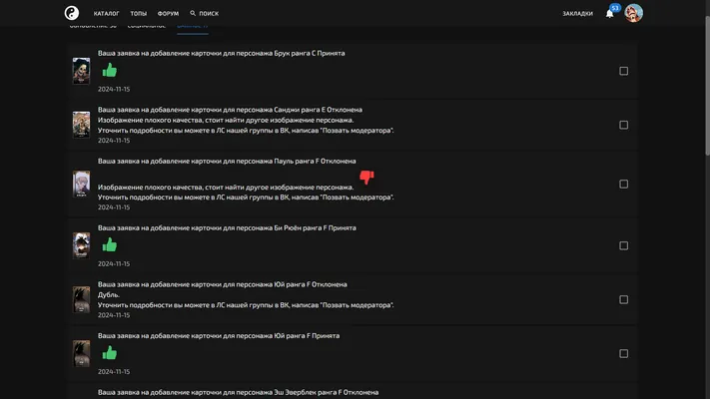Click green thumbs-up on Би Рюён notification
The width and height of the screenshot is (710, 399).
click(x=110, y=245)
